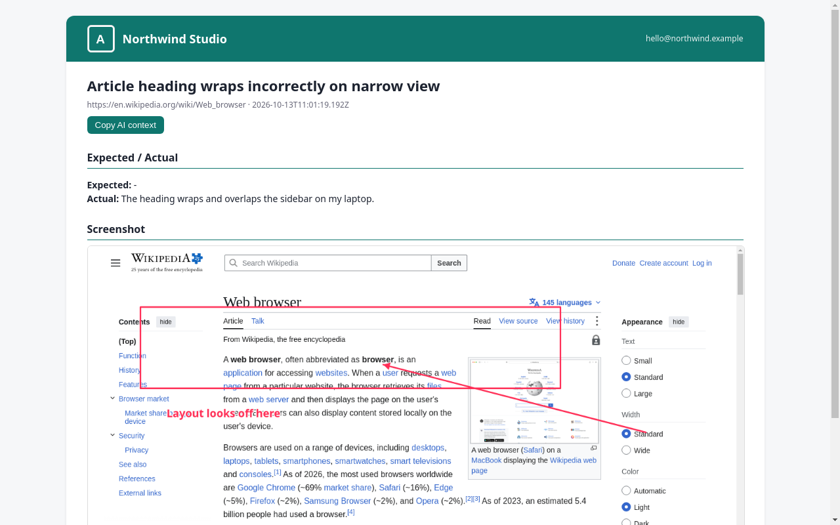Click the page vertical scrollbar
Screen dimensions: 840x525
[835, 213]
